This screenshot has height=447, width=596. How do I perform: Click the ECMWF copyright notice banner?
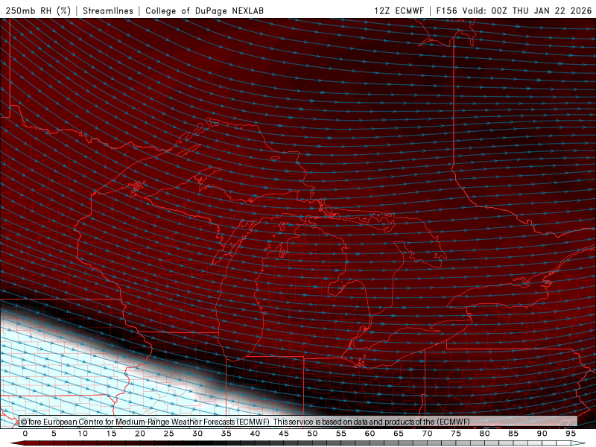coord(298,422)
